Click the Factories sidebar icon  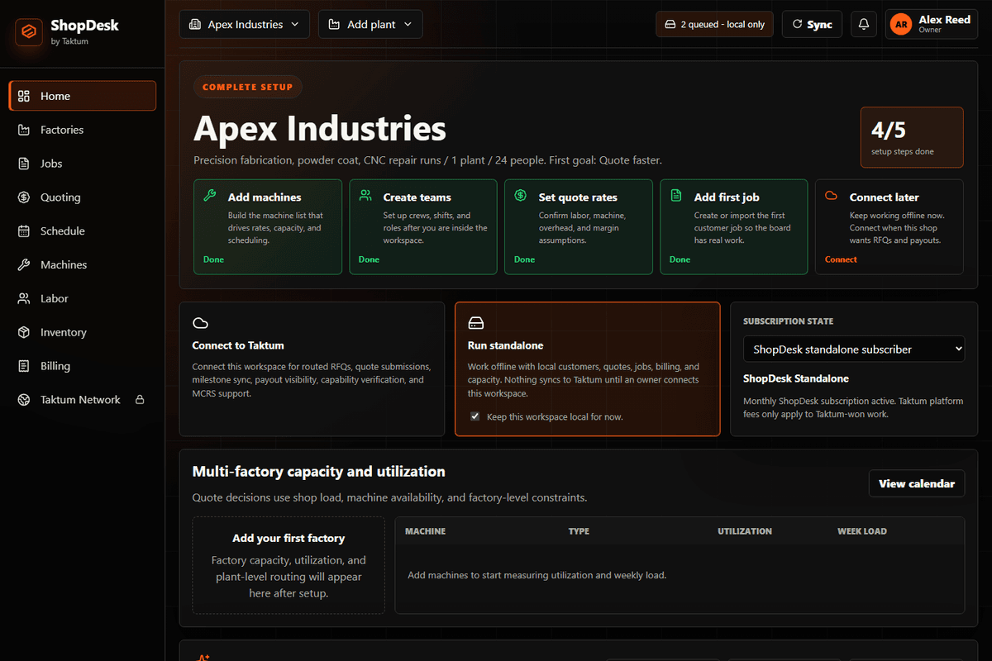pos(24,130)
